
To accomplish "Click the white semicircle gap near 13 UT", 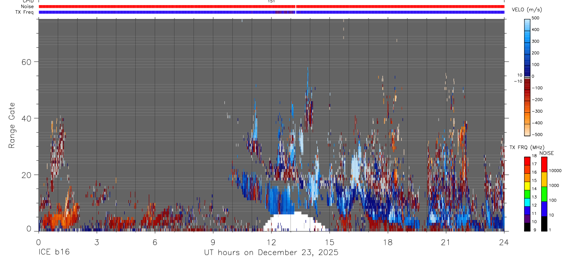I will 294,222.
